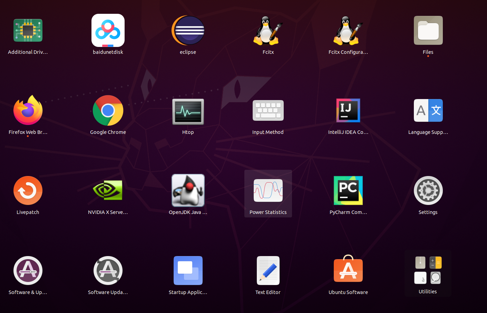Click the "Ubuntu Software" label text
Viewport: 487px width, 313px height.
pos(348,292)
